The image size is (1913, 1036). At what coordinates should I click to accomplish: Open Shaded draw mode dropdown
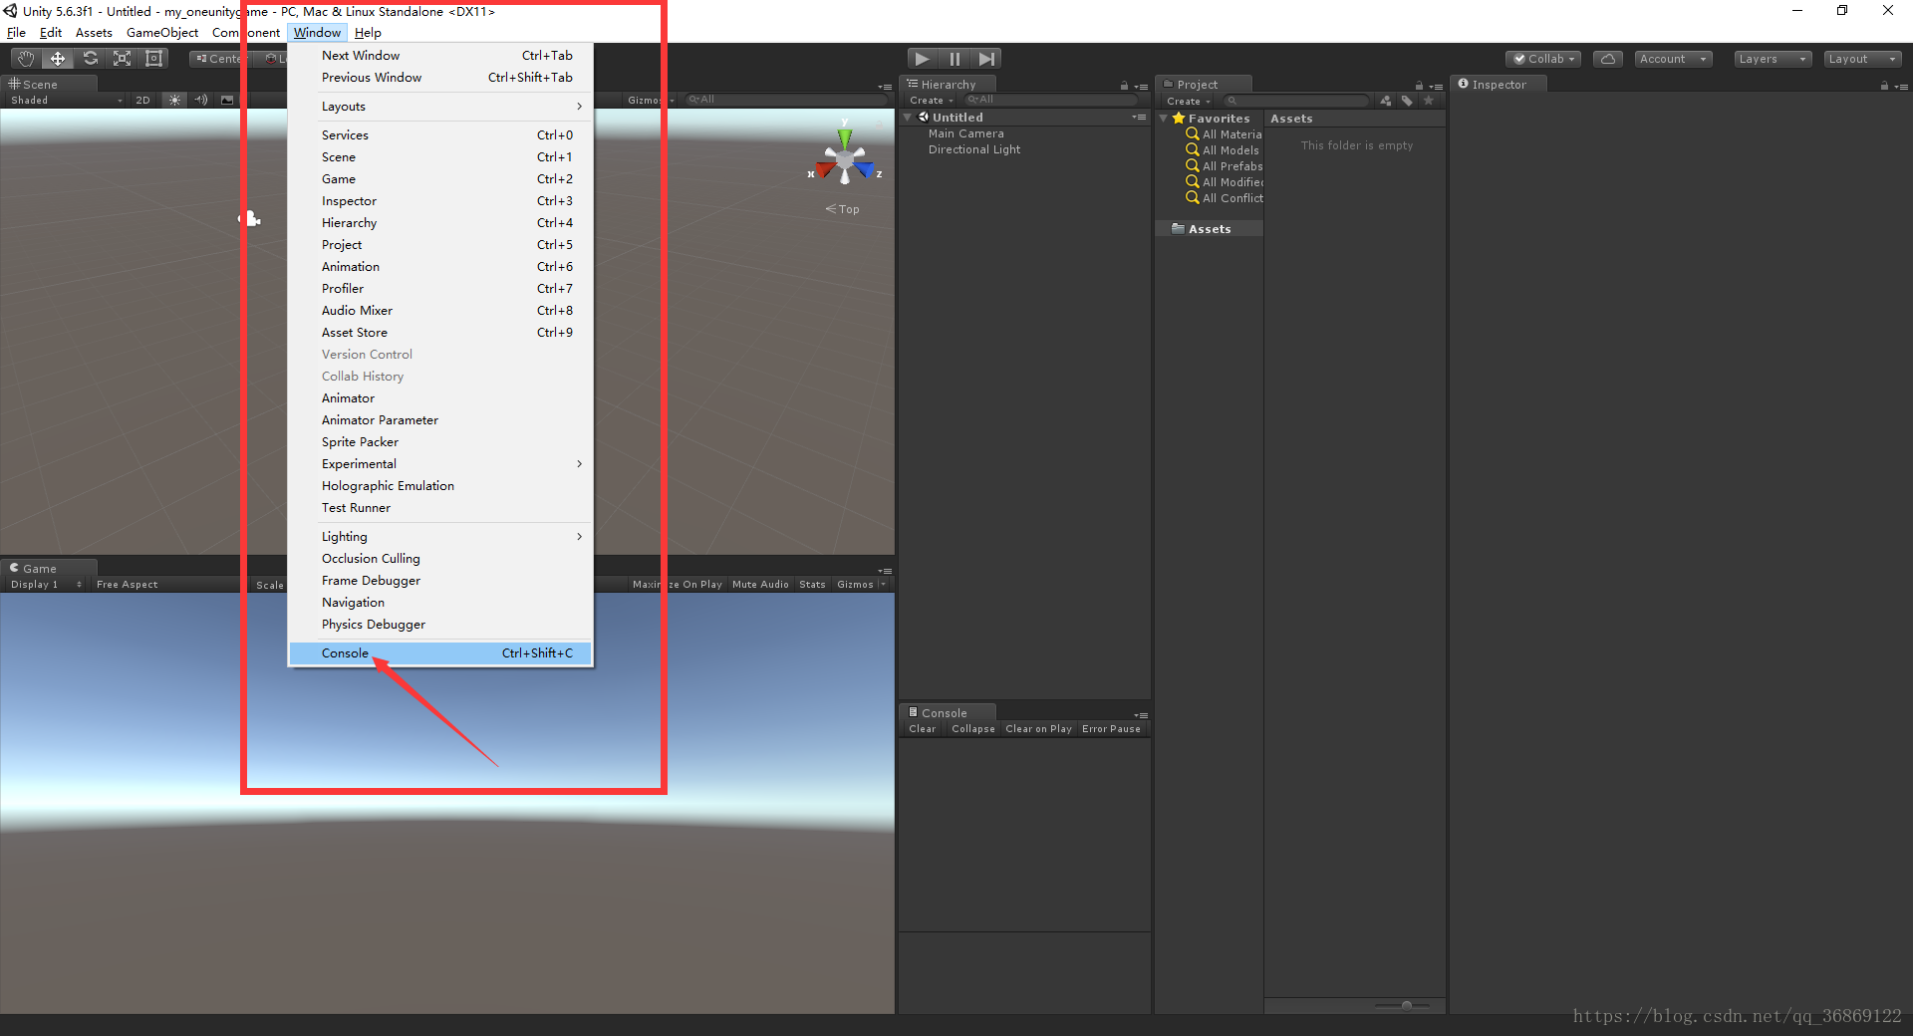(66, 100)
